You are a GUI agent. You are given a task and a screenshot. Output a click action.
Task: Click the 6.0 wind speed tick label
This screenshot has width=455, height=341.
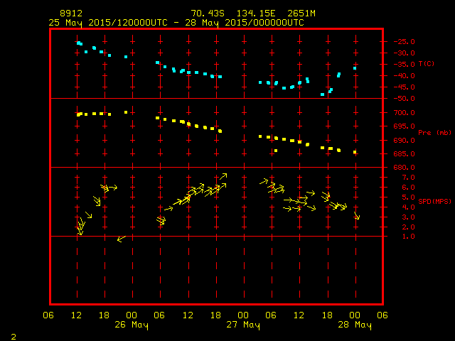(408, 188)
